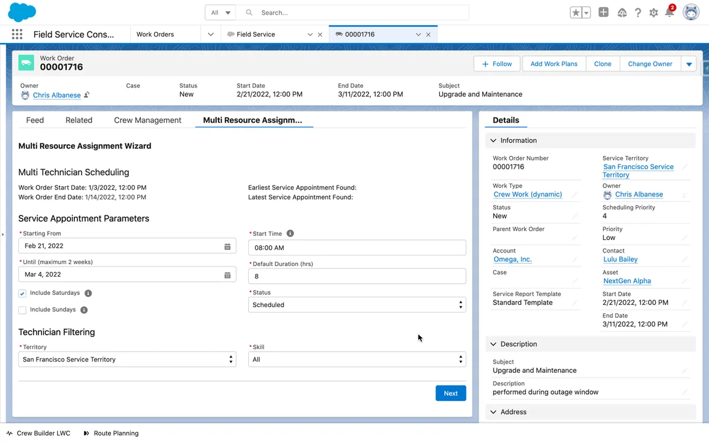Open the search scope All dropdown

(220, 12)
